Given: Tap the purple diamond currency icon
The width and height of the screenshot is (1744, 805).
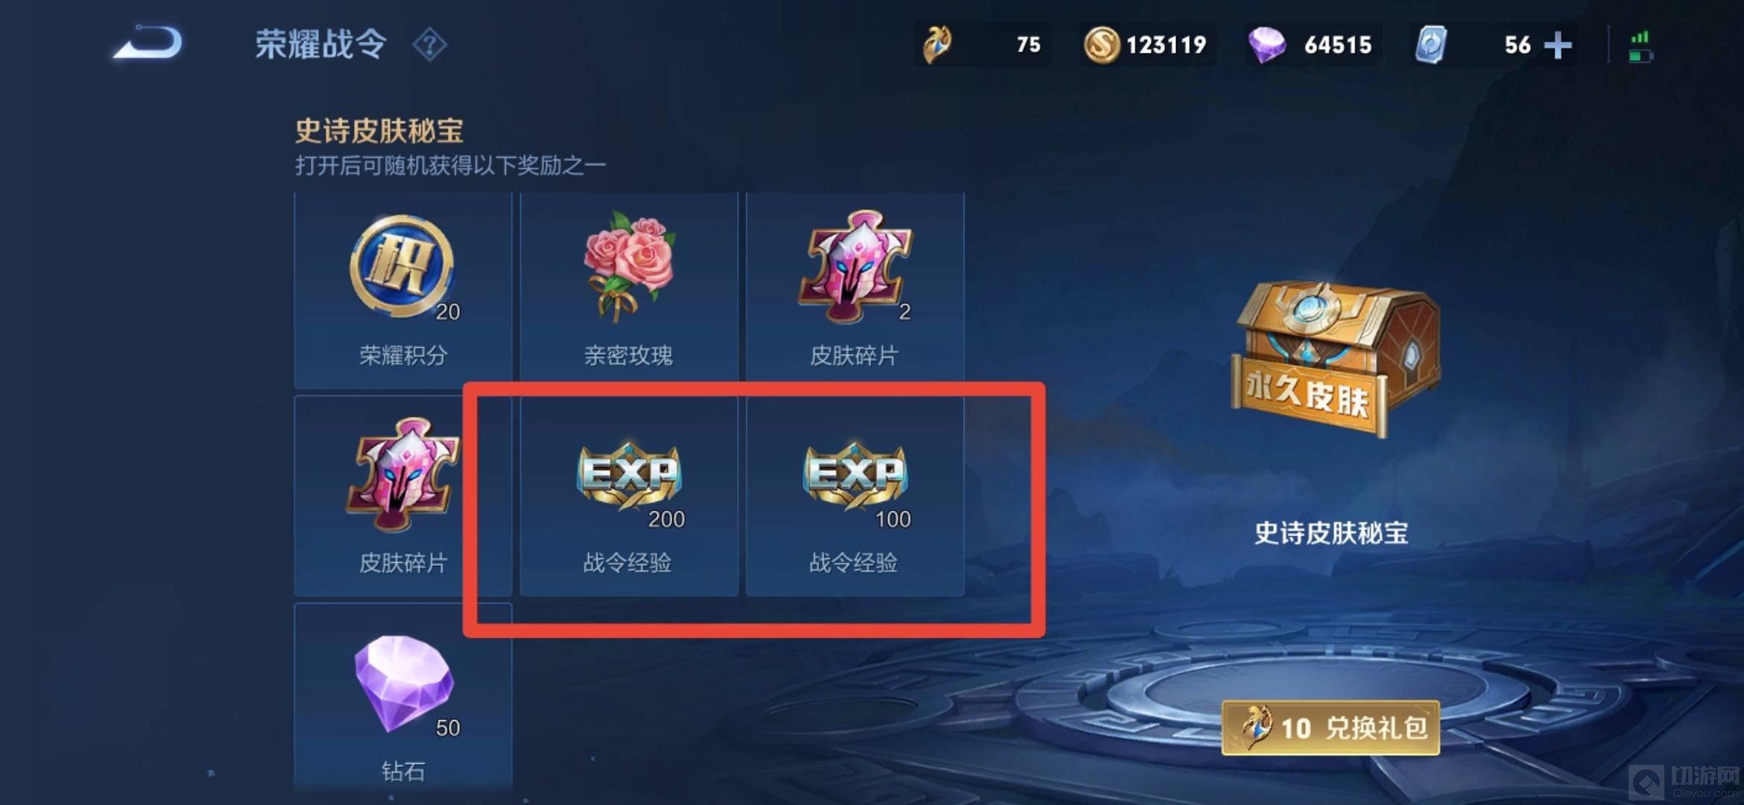Looking at the screenshot, I should click(x=1266, y=45).
